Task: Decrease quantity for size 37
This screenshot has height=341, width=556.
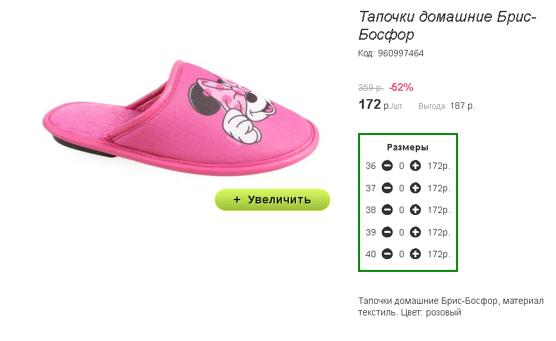Action: (387, 188)
